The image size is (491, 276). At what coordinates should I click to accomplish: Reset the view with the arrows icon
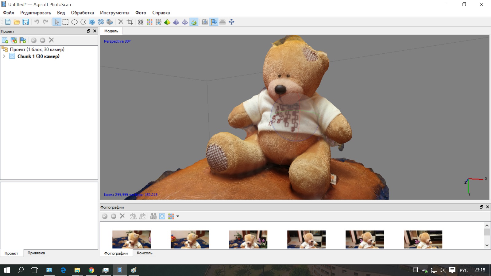(231, 22)
